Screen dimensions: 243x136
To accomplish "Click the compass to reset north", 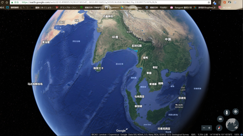I will click(219, 128).
